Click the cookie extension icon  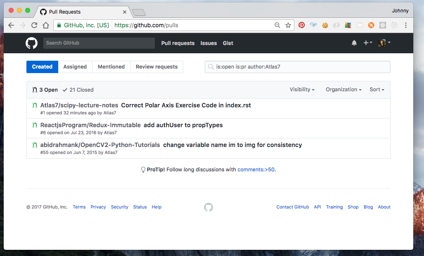click(325, 25)
